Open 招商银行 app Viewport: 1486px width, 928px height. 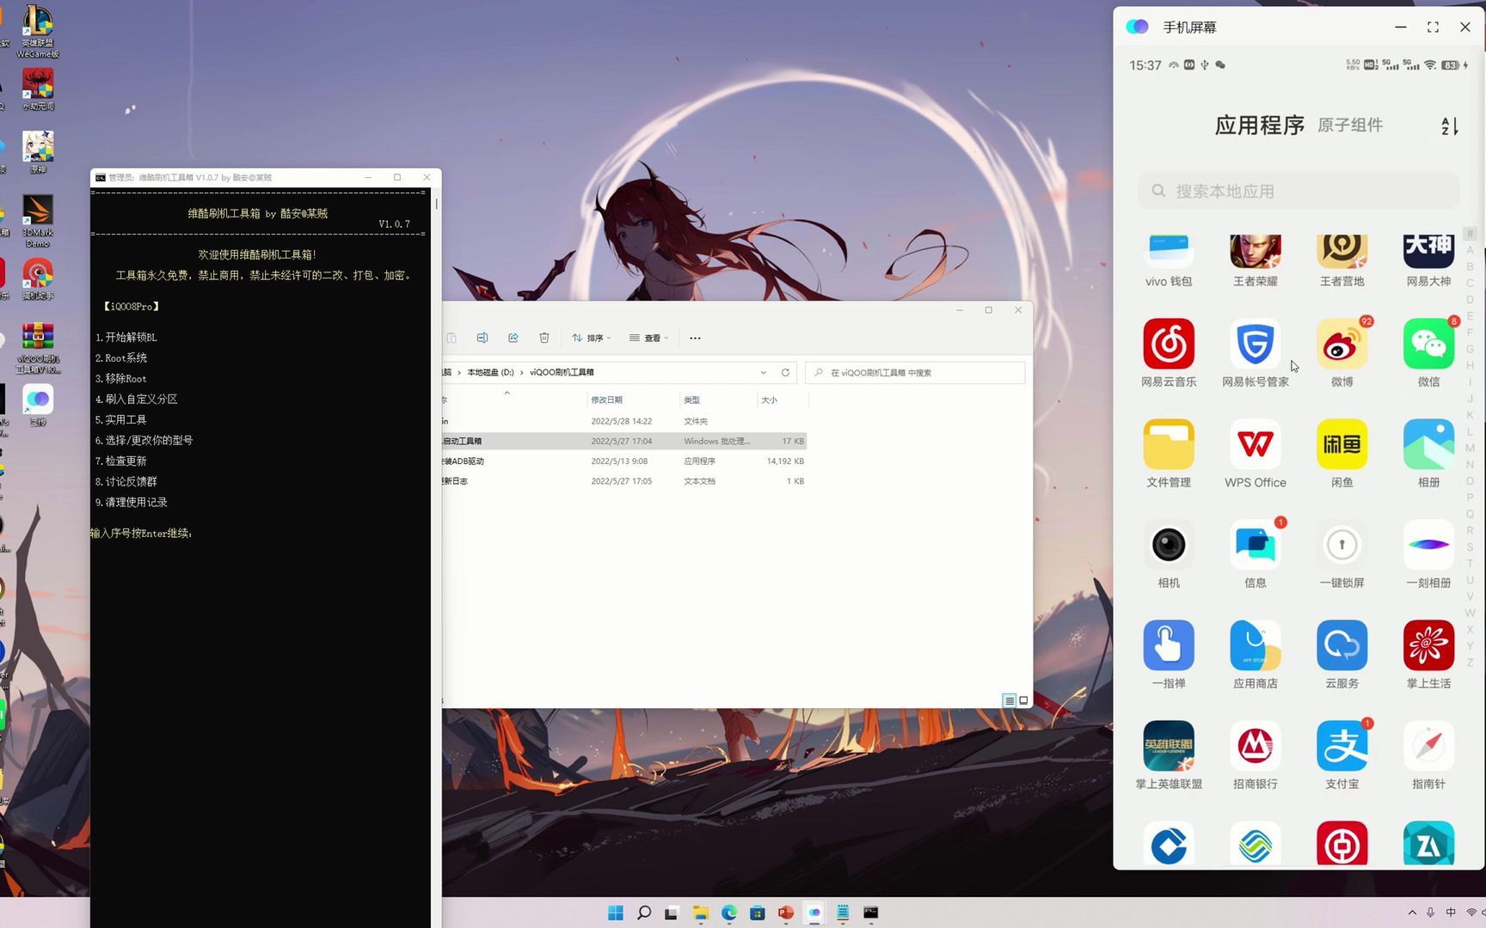(x=1256, y=746)
